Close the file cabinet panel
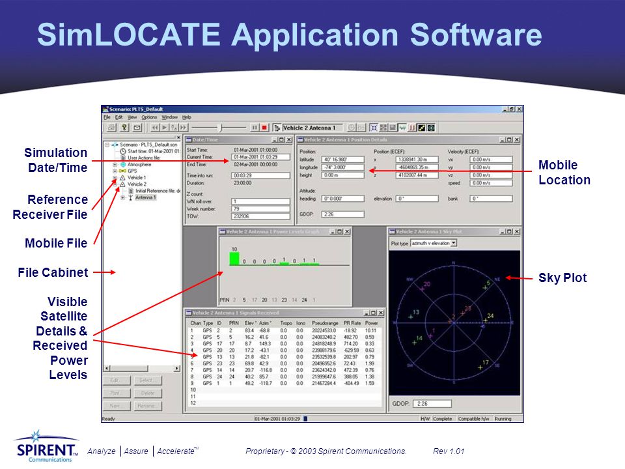625x469 pixels. pyautogui.click(x=178, y=137)
